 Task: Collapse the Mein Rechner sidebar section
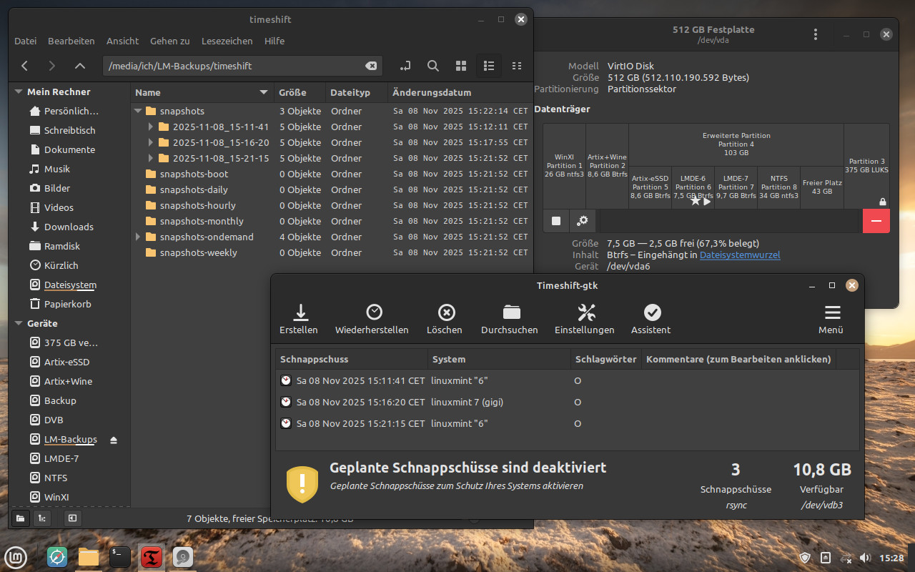click(19, 92)
